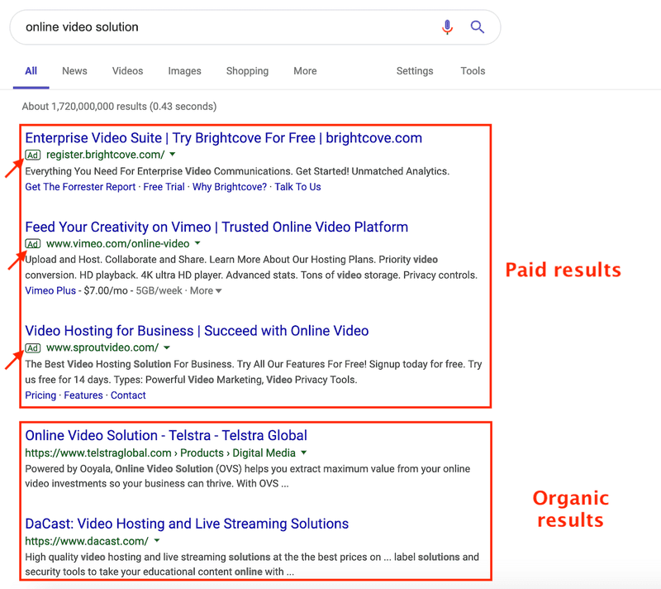This screenshot has width=661, height=589.
Task: Switch to the News tab
Action: (x=74, y=71)
